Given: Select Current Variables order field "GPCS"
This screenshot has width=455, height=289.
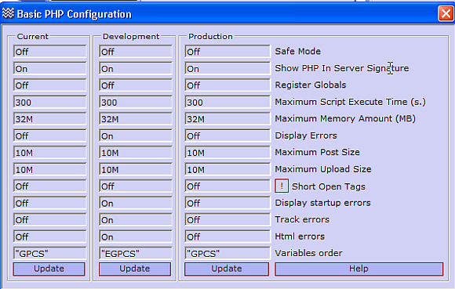Looking at the screenshot, I should point(49,253).
